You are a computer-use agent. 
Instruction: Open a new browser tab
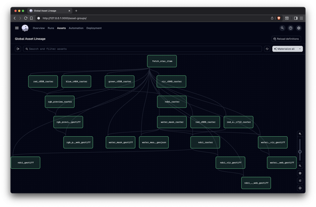76,11
